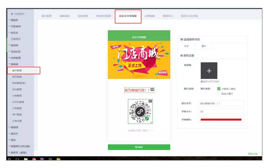The width and height of the screenshot is (268, 168).
Task: Open 商品管理(新) in sidebar
Action: click(x=19, y=83)
